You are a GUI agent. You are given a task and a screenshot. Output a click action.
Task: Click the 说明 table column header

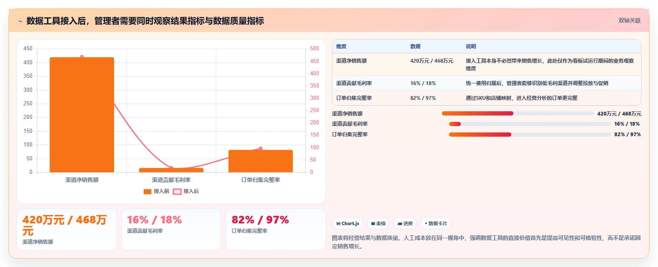(x=471, y=46)
